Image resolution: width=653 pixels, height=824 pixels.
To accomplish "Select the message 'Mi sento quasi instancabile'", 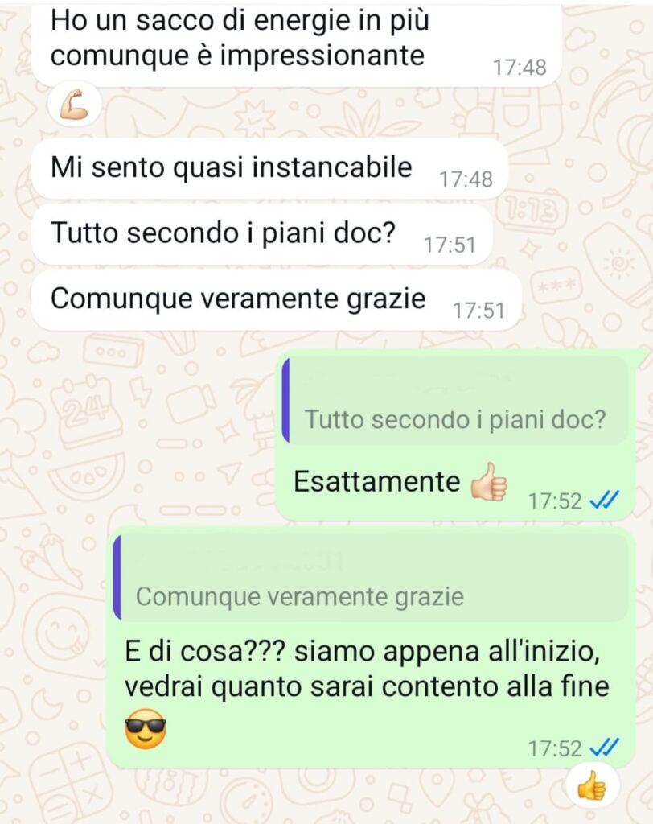I will [269, 169].
